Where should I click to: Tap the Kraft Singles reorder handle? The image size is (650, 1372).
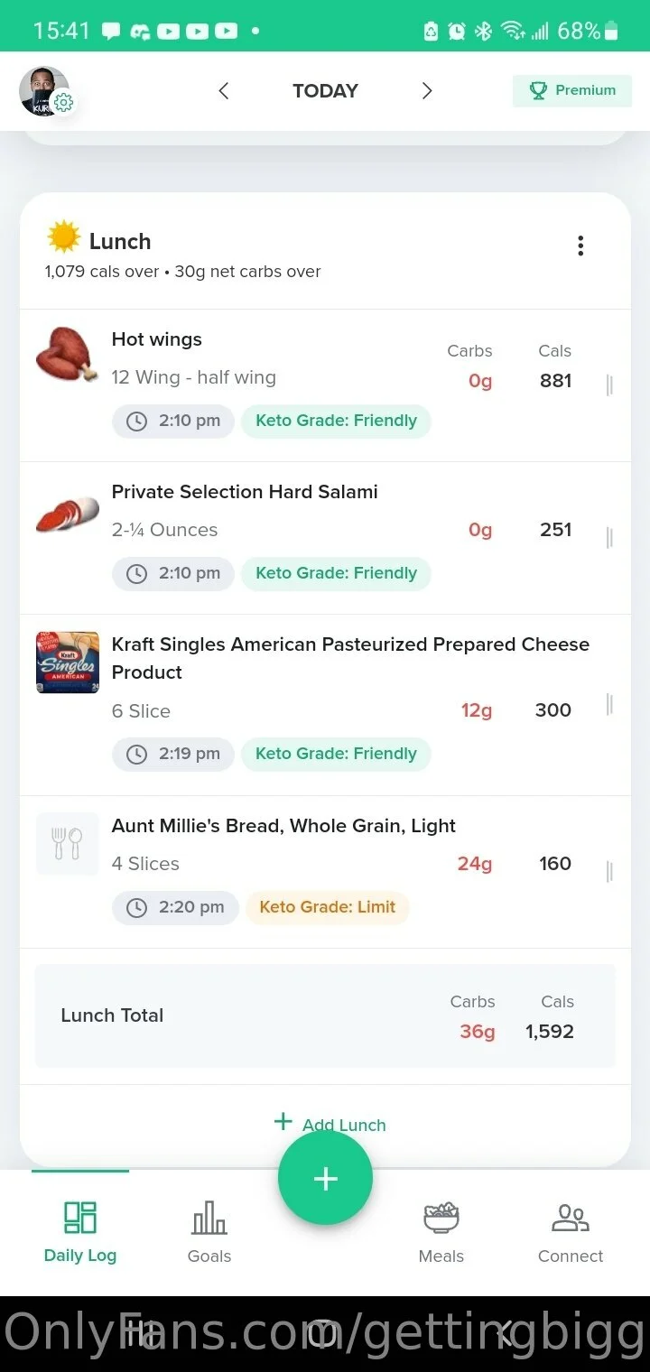pos(609,705)
